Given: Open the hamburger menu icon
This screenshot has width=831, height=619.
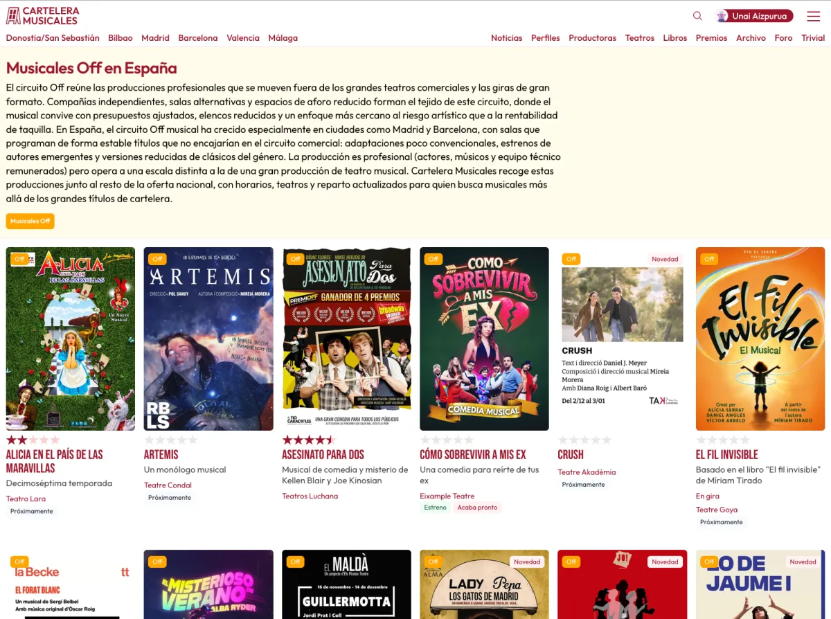Looking at the screenshot, I should tap(813, 16).
